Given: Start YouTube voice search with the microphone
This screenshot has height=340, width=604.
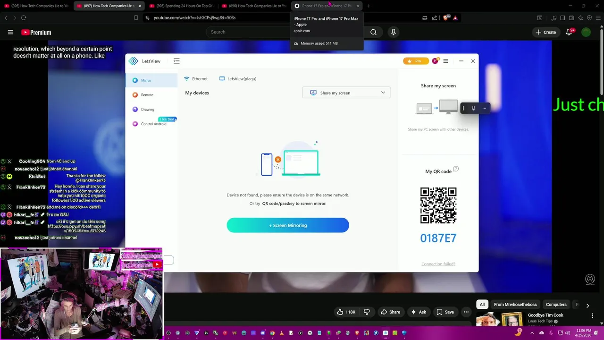Looking at the screenshot, I should pyautogui.click(x=394, y=32).
